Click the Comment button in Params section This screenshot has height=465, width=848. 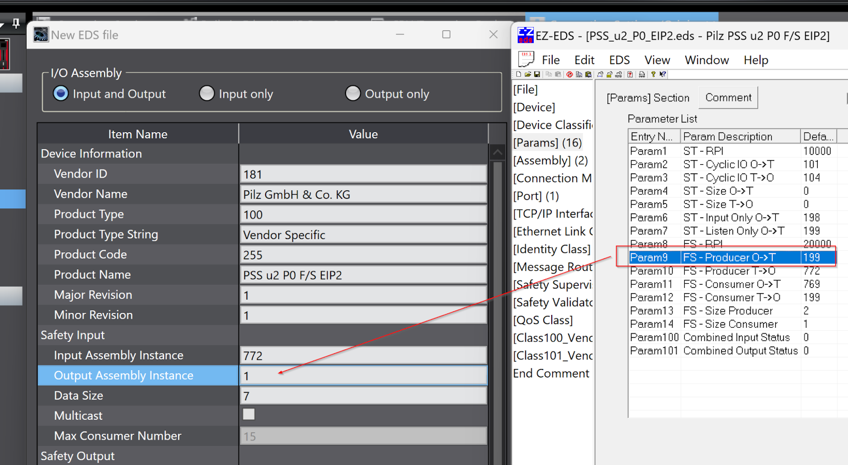[x=728, y=98]
